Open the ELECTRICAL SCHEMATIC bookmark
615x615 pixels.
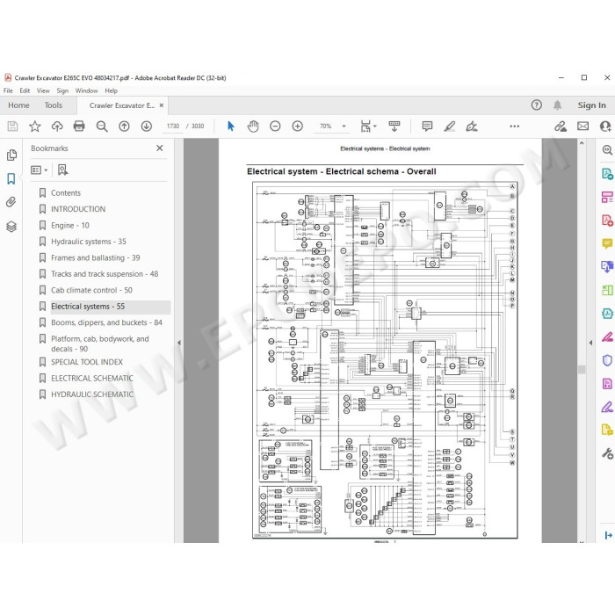pyautogui.click(x=92, y=378)
